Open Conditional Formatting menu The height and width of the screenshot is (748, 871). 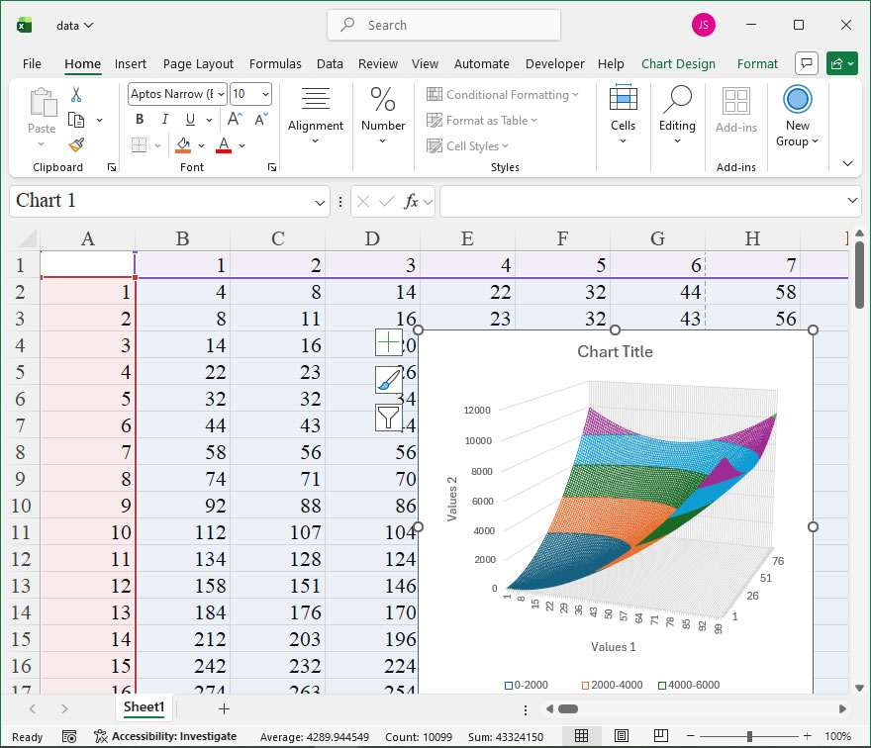point(503,94)
